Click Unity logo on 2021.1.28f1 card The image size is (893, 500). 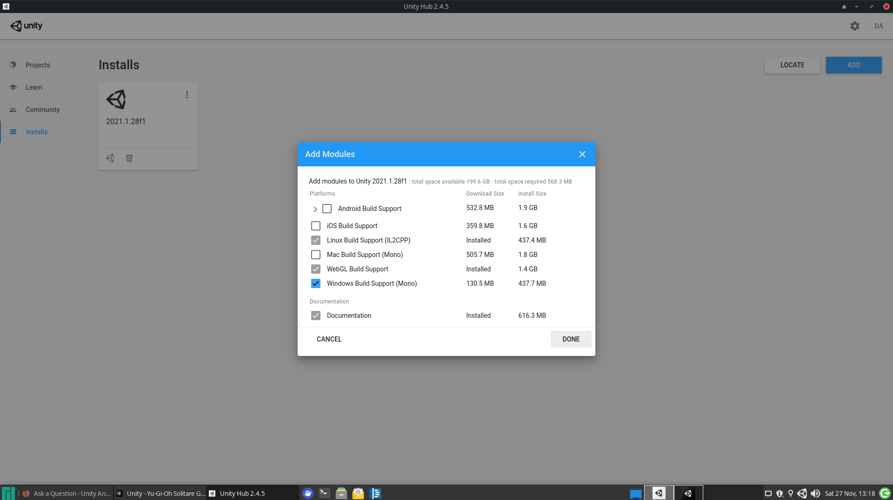coord(116,99)
